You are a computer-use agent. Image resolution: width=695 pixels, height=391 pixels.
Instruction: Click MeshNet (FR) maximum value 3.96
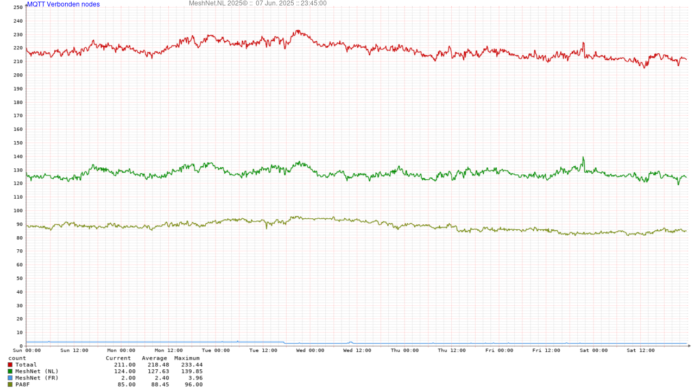click(x=195, y=378)
